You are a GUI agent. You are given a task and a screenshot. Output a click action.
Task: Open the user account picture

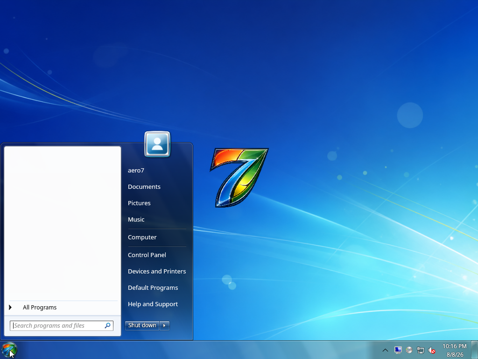[x=157, y=144]
